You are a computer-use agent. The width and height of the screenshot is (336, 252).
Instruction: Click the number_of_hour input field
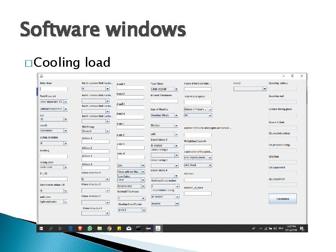[x=198, y=193]
